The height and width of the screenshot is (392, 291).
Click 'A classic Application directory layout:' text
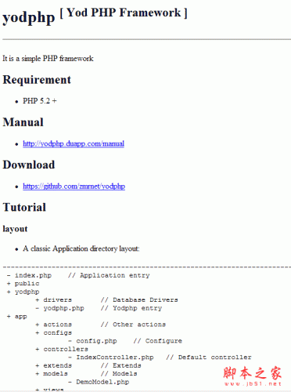tap(81, 249)
